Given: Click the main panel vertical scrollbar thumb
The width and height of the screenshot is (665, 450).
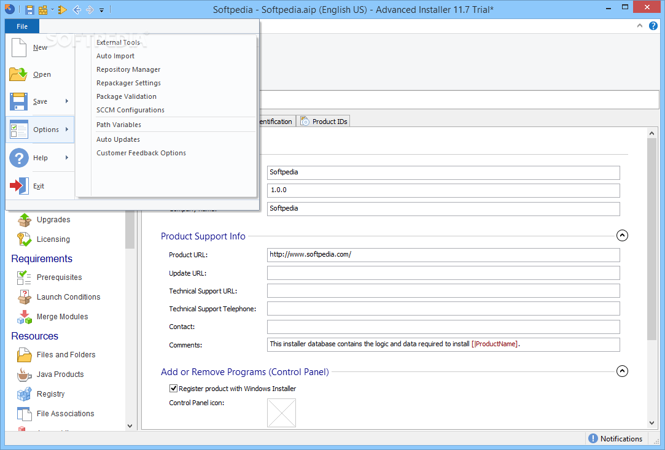Looking at the screenshot, I should pos(652,239).
